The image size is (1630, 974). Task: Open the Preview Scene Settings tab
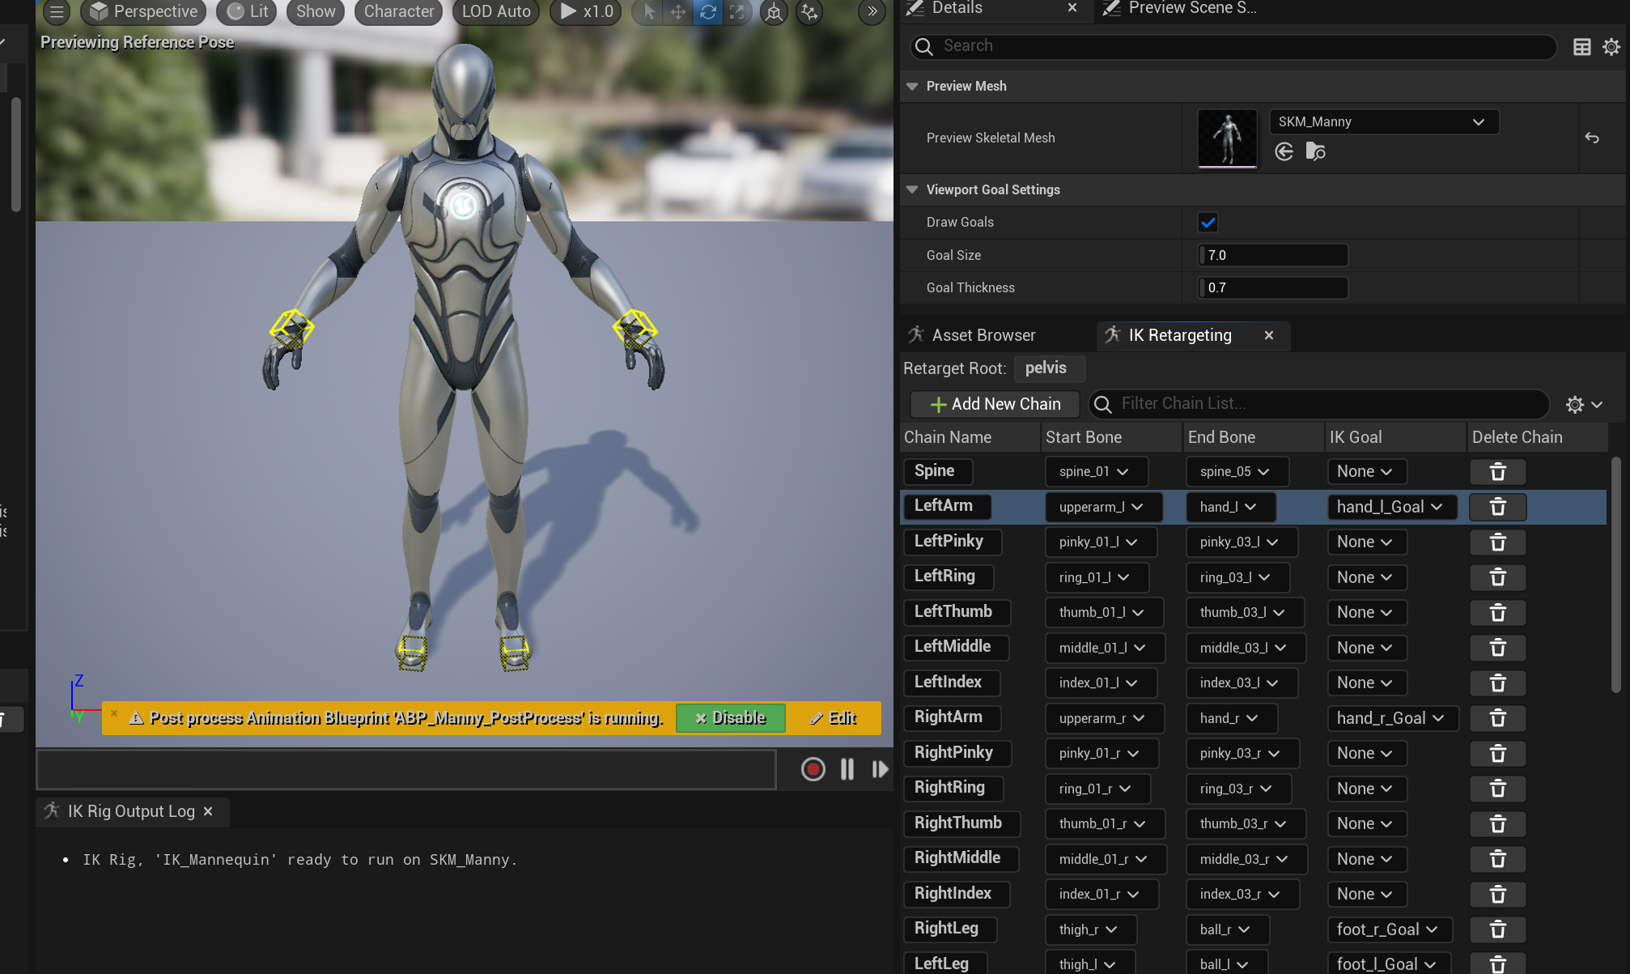click(1191, 8)
